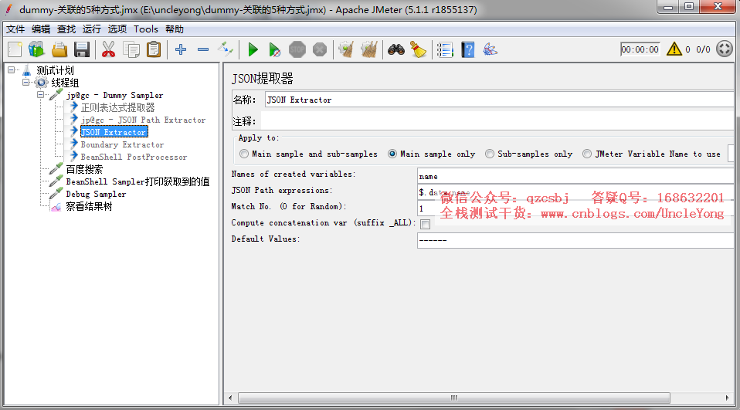Viewport: 740px width, 410px height.
Task: Click the Toggle enable/disable icon
Action: (x=226, y=49)
